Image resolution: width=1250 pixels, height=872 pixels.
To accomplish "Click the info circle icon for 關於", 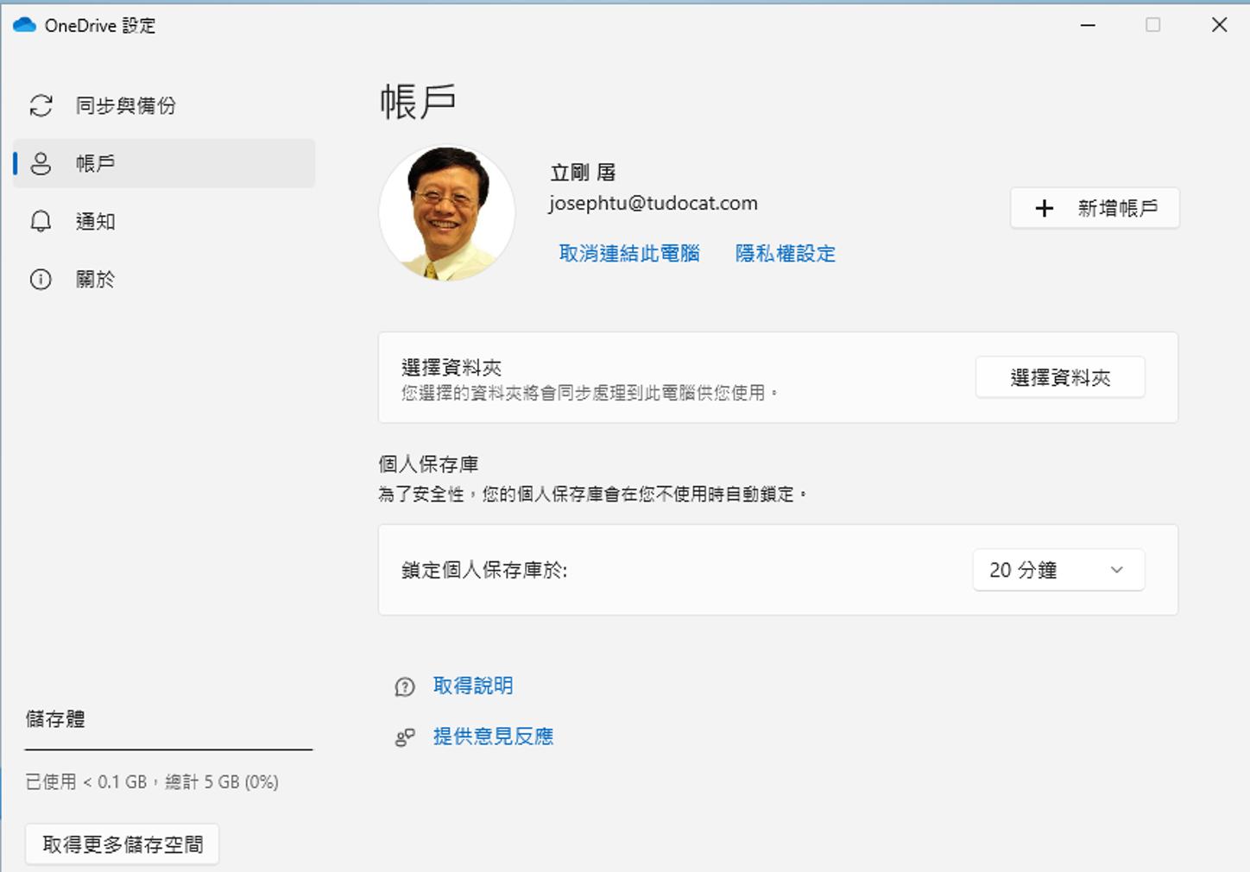I will tap(41, 279).
